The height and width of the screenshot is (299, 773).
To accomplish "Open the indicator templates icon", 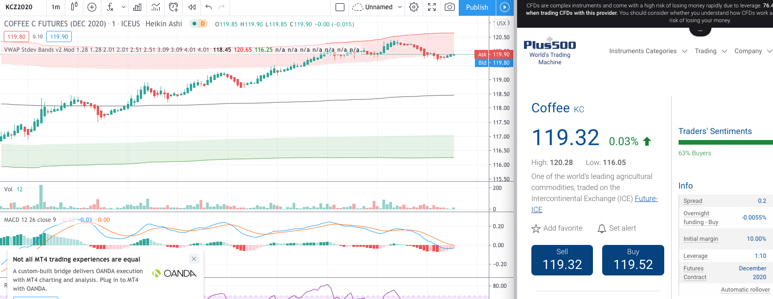I will (156, 7).
